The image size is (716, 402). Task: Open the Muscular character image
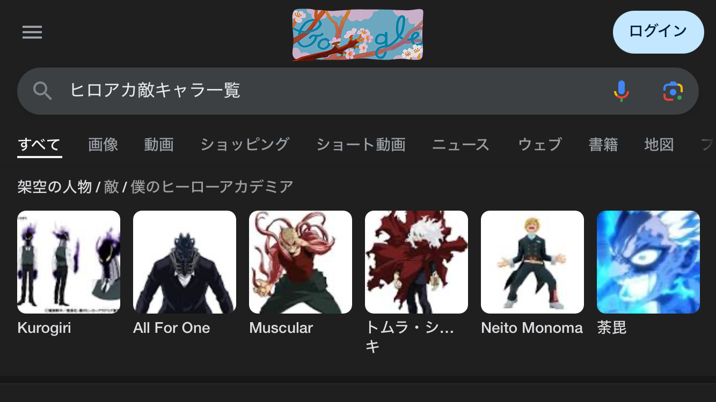pos(301,262)
